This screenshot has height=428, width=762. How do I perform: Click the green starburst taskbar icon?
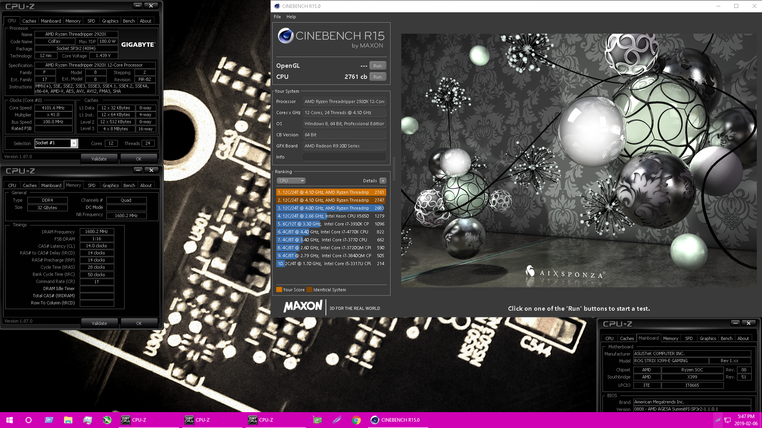[107, 420]
